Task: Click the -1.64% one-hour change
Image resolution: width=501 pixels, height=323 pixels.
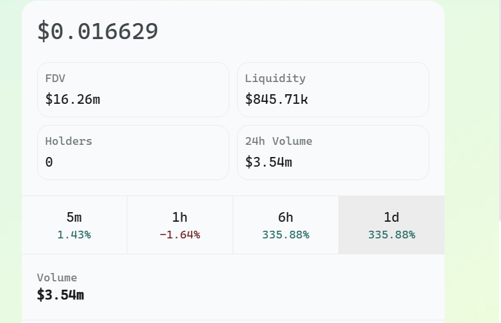Action: point(180,235)
